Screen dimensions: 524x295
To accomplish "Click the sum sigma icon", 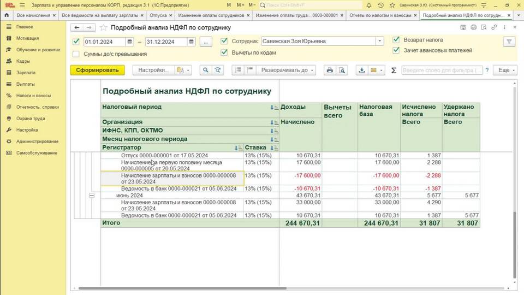I will pos(394,70).
